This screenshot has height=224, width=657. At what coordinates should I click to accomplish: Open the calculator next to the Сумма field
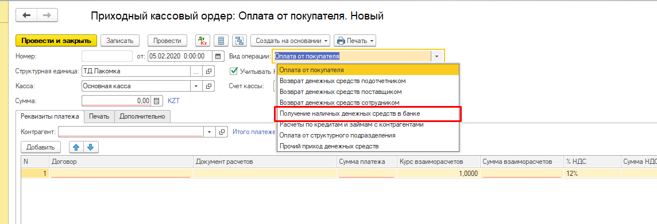156,101
